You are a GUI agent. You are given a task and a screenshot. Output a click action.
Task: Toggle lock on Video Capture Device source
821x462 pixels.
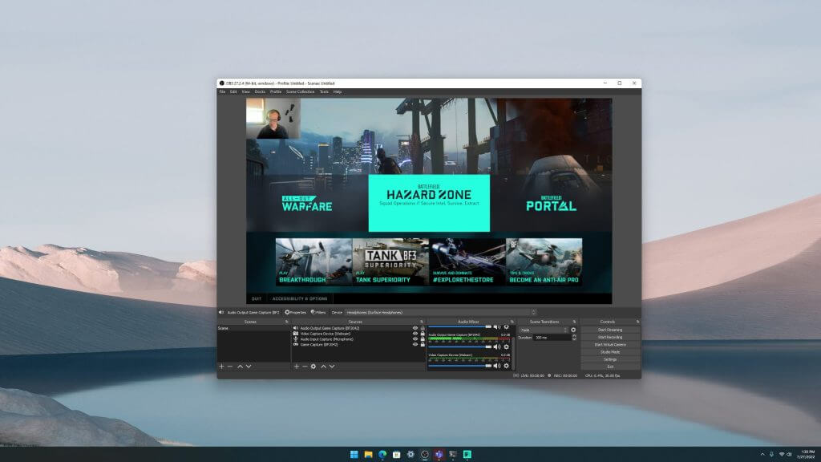coord(423,334)
